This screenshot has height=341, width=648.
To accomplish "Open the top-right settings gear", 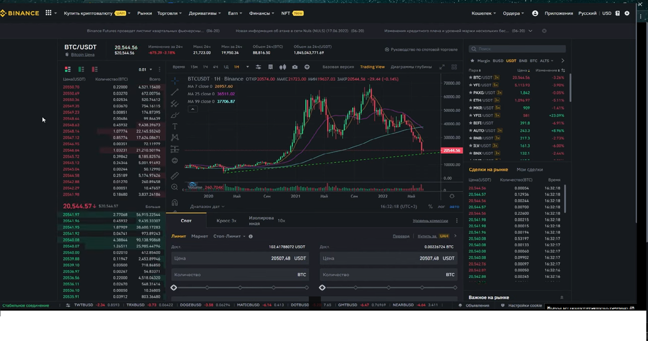I will (627, 13).
